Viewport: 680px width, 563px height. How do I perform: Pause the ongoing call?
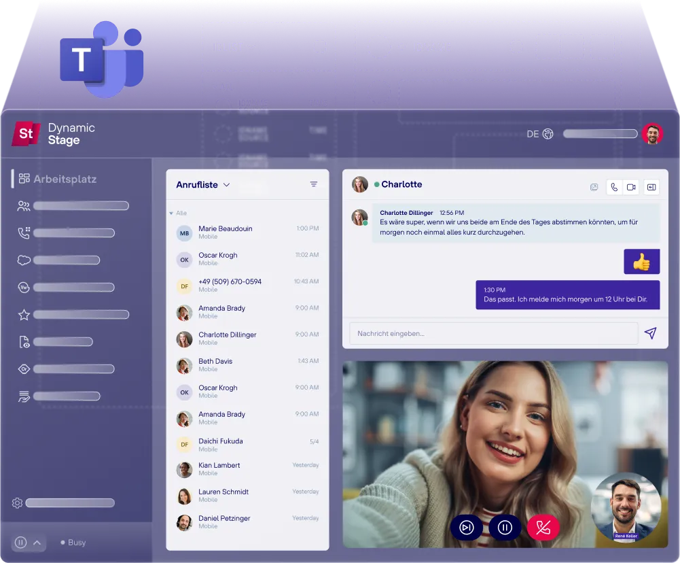pos(505,527)
